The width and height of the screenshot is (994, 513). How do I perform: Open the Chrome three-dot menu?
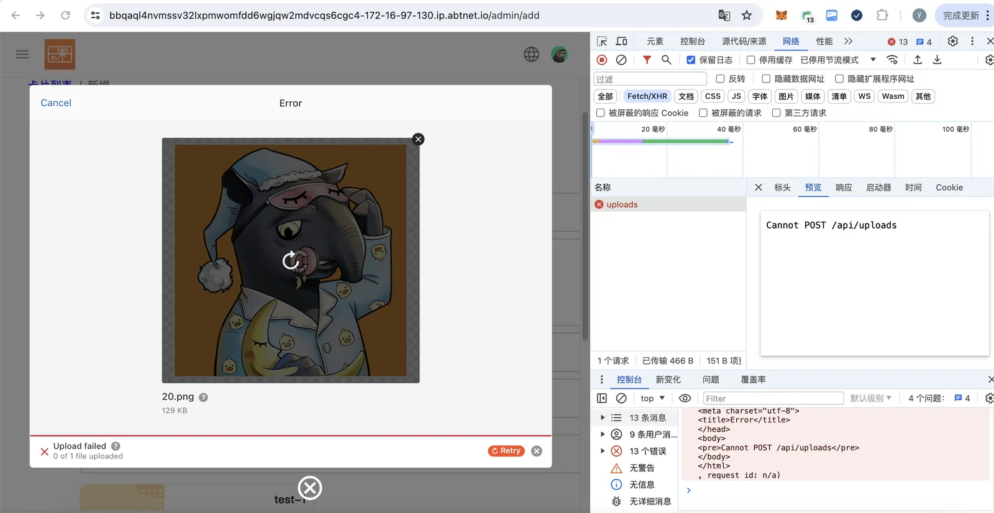987,15
